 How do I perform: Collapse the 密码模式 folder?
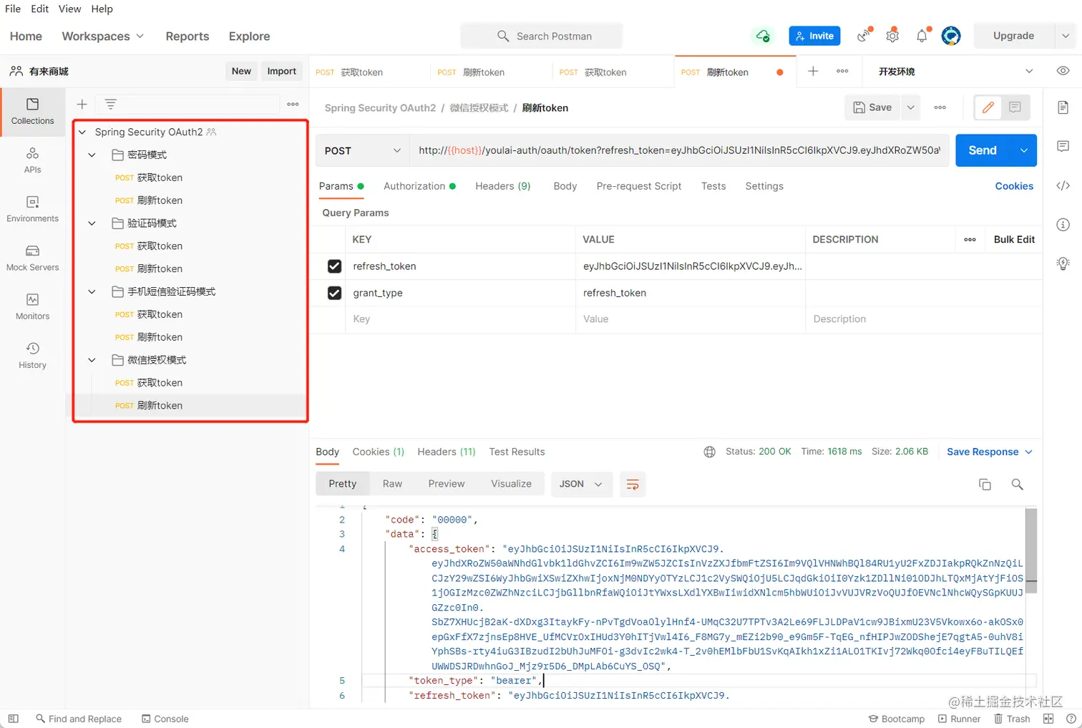point(92,155)
